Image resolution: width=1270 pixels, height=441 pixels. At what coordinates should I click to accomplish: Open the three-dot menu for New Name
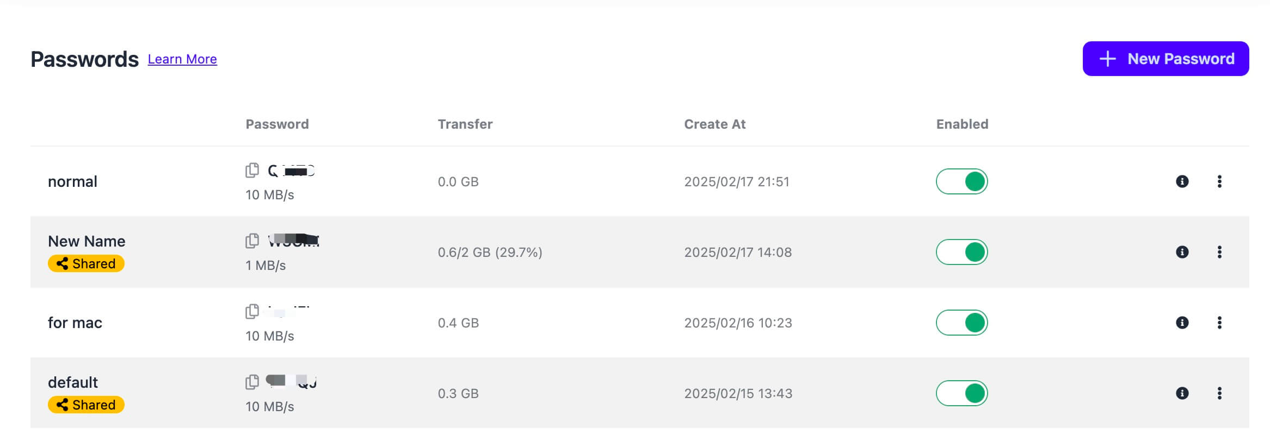(x=1220, y=252)
